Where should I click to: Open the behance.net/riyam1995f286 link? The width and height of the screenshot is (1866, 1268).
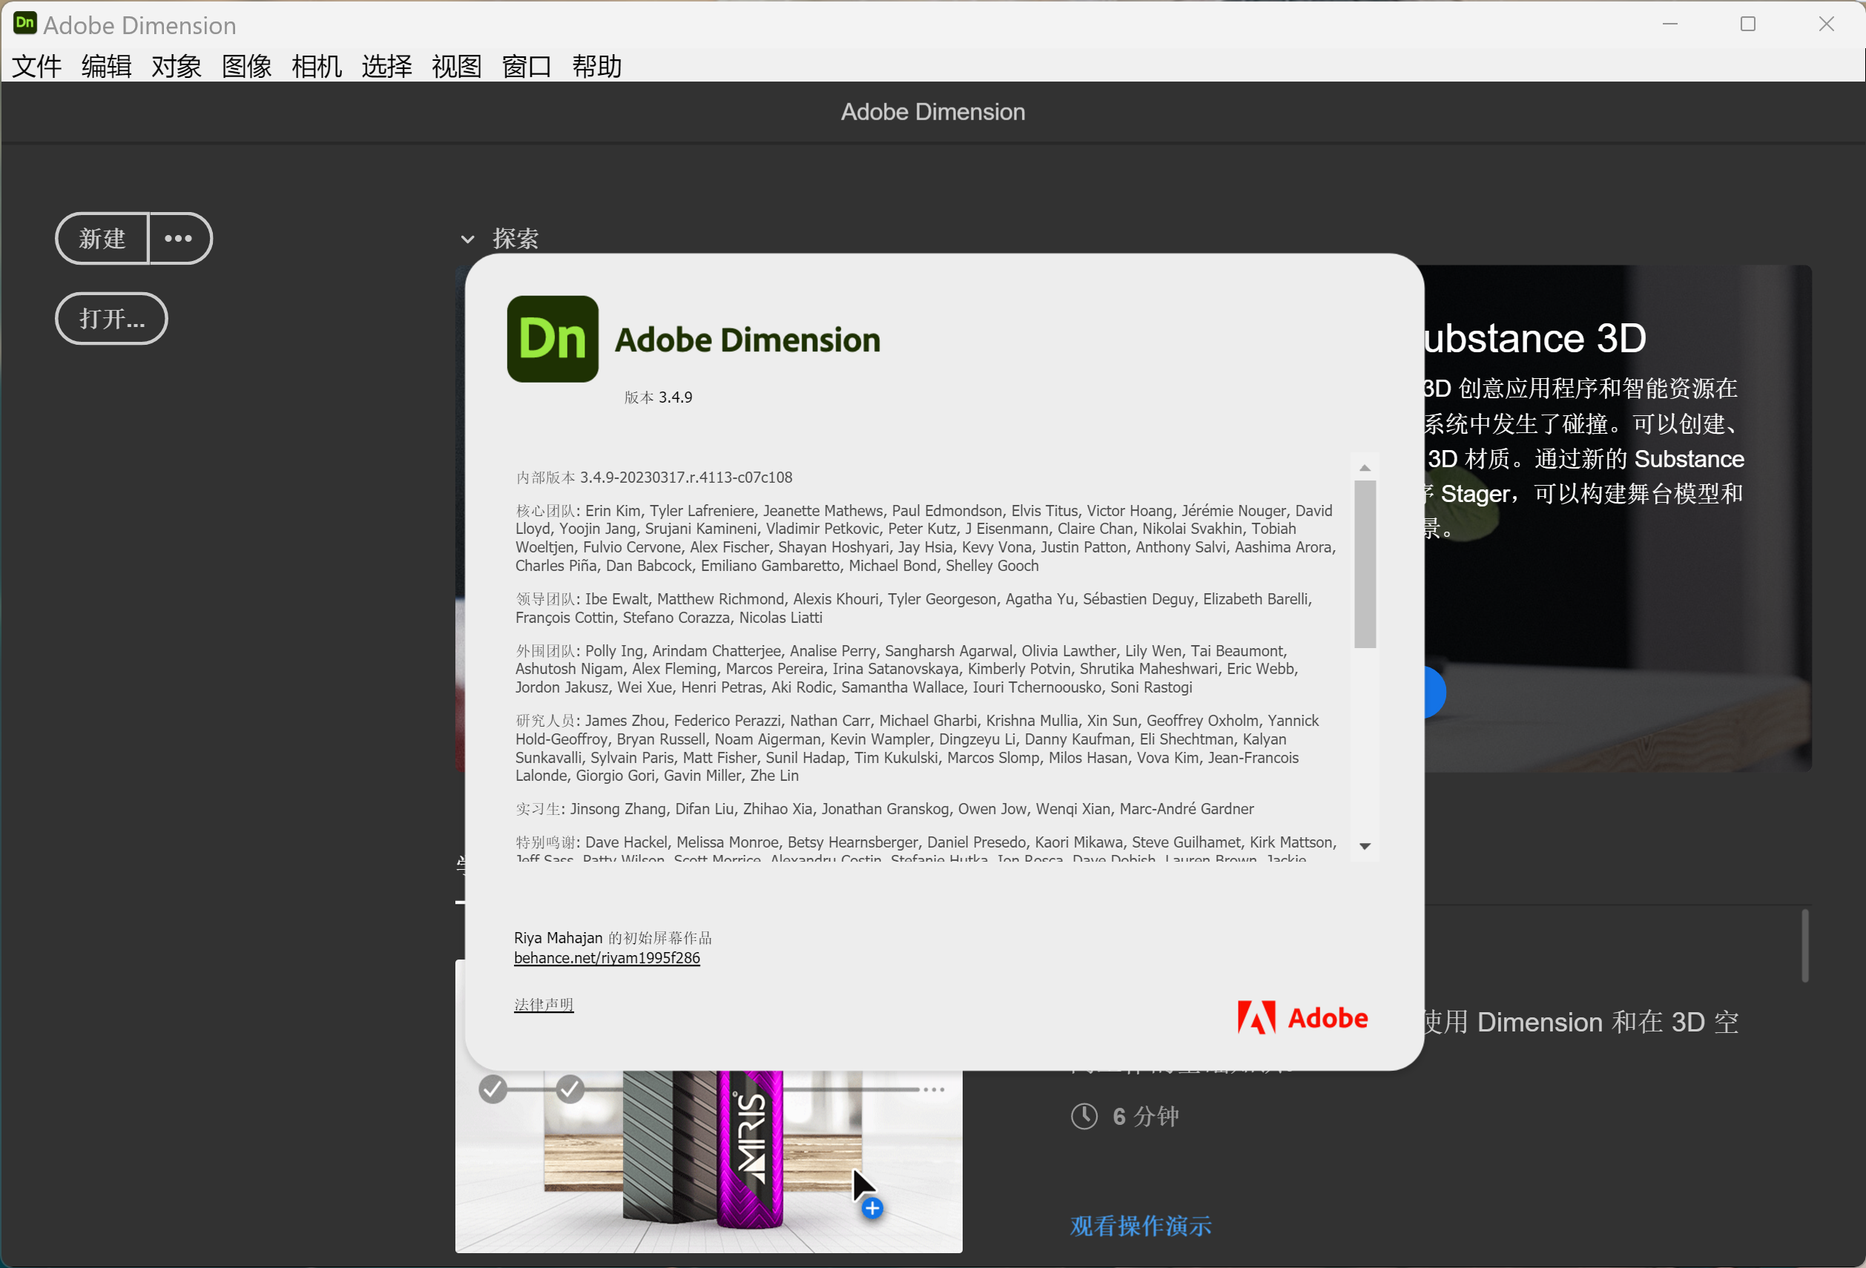tap(607, 957)
